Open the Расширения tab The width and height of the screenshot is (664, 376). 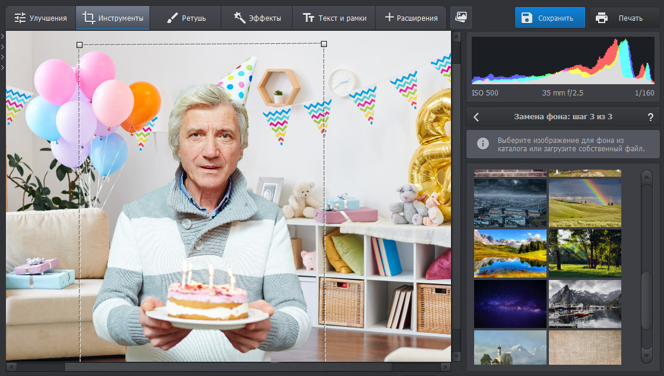point(411,18)
